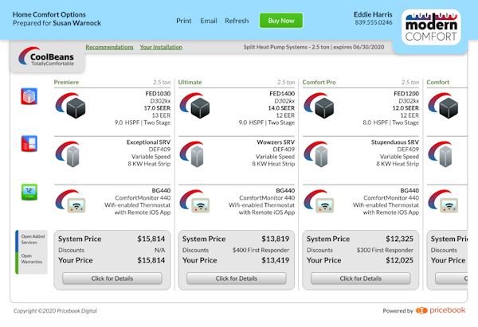Click the Premiere Exceptional SRV air handler image

[x=76, y=154]
